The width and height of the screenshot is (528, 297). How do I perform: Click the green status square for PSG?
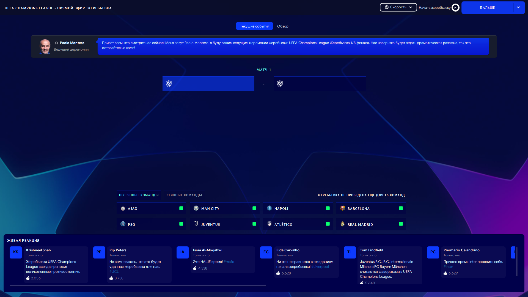click(x=181, y=224)
